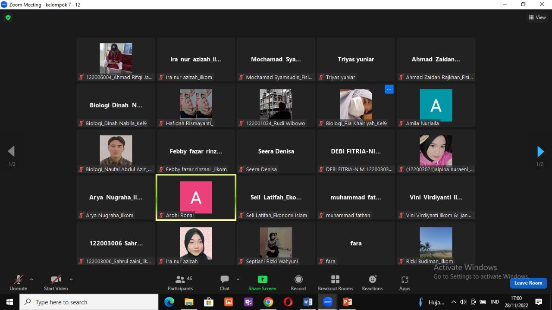
Task: Start Video with the camera button
Action: (56, 283)
